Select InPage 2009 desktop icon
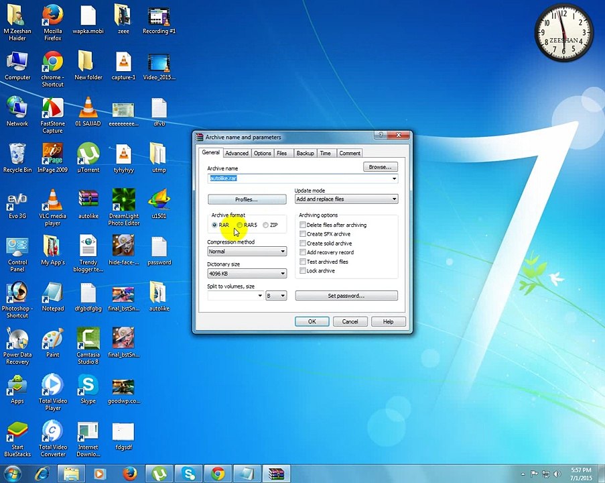605x483 pixels. (53, 158)
